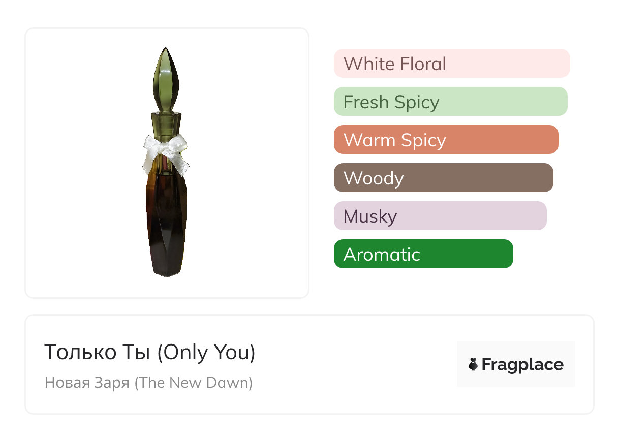Screen dimensions: 619x439
Task: Pick the brown Woody accord bar
Action: (x=443, y=178)
